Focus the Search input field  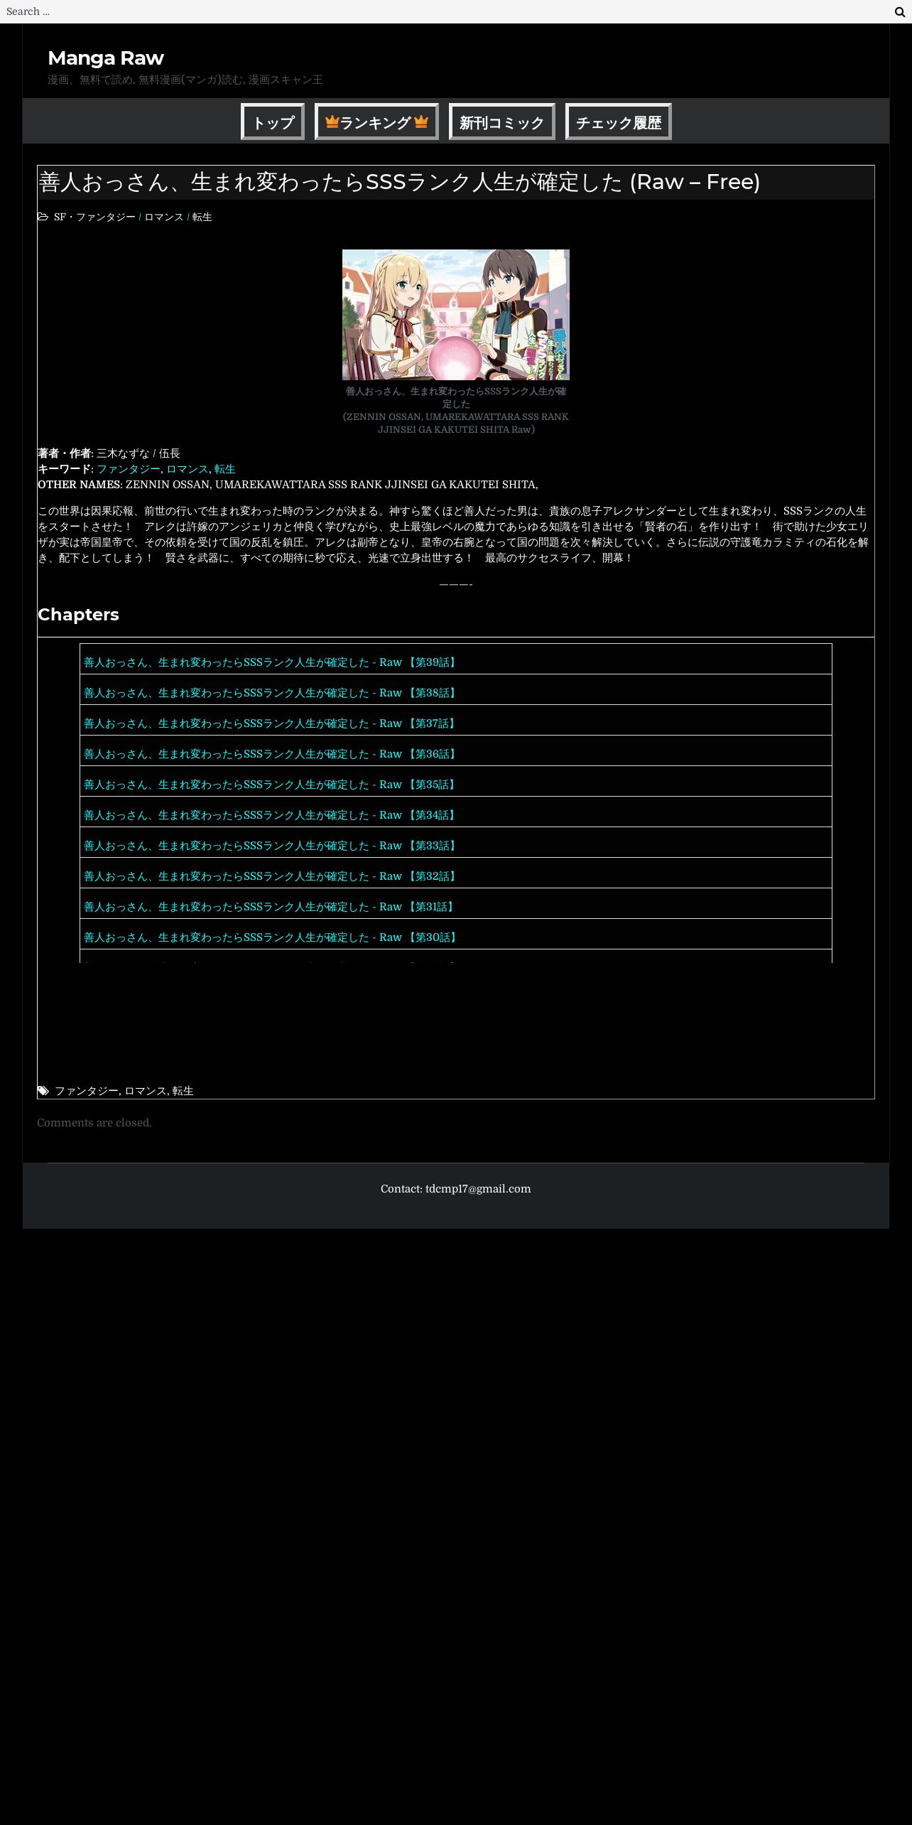pos(444,11)
